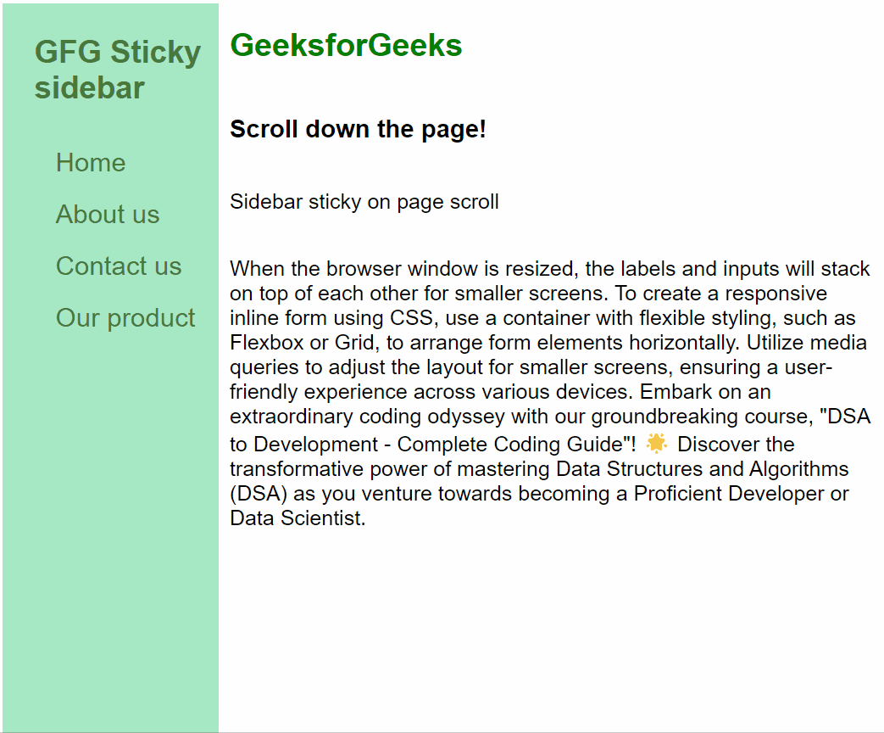This screenshot has width=884, height=733.
Task: Open the Contact us link
Action: (x=119, y=266)
